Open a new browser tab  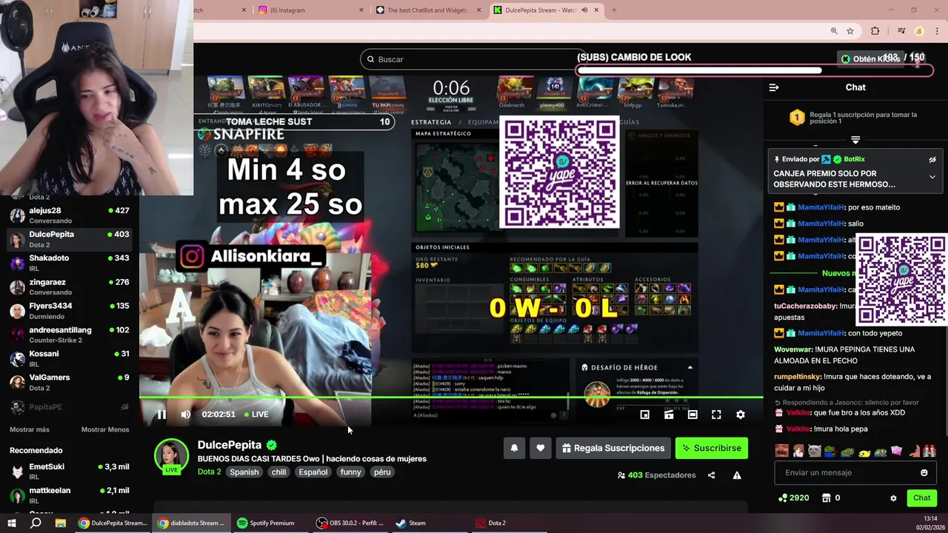coord(614,10)
